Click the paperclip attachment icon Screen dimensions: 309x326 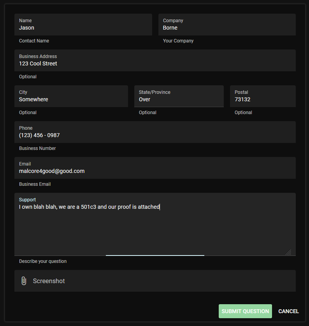tap(24, 281)
